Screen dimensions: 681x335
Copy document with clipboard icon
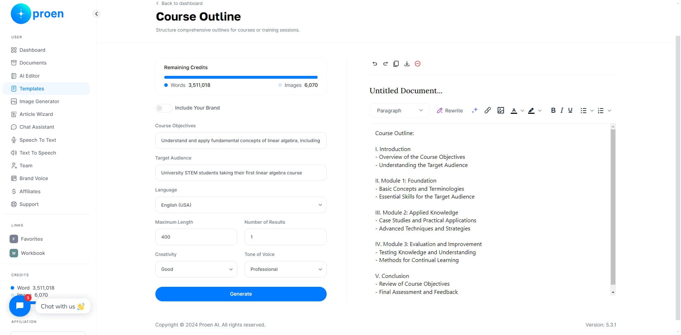(x=396, y=64)
